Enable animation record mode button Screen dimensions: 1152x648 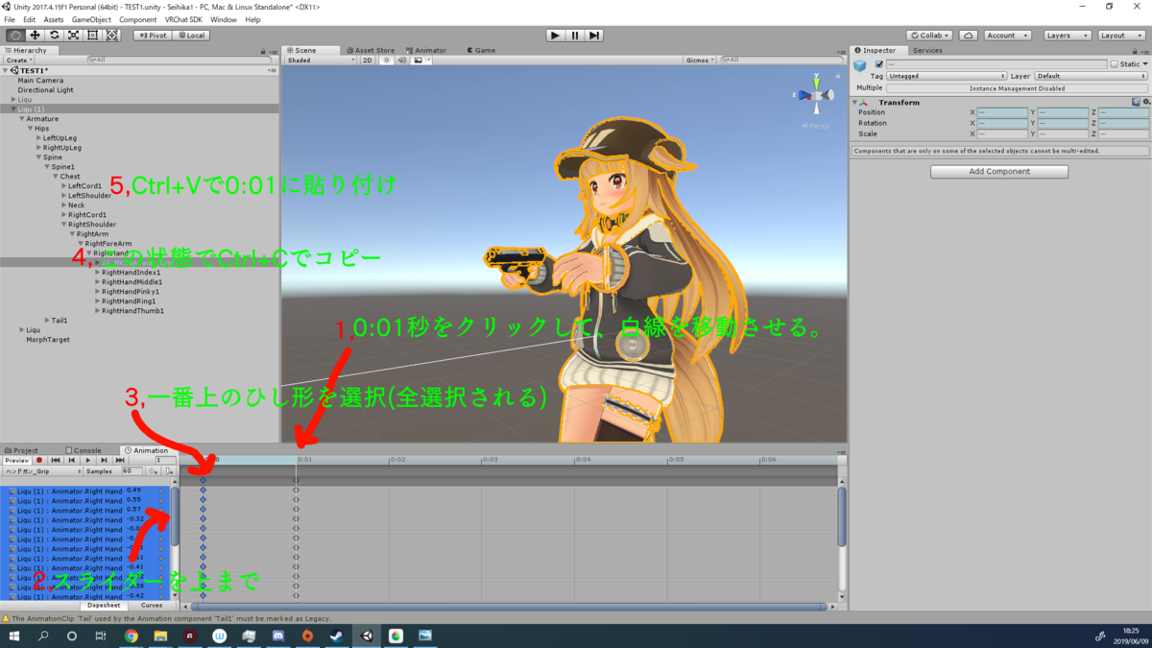(x=39, y=461)
